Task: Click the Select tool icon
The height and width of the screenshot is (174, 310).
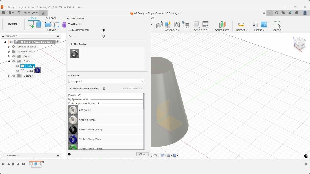Action: click(277, 24)
